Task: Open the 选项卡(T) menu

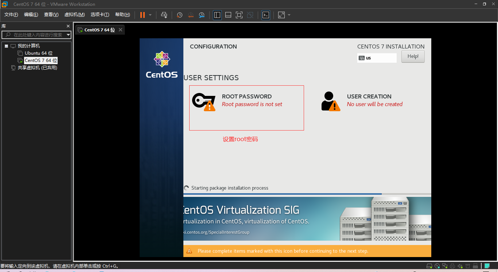Action: [x=100, y=15]
